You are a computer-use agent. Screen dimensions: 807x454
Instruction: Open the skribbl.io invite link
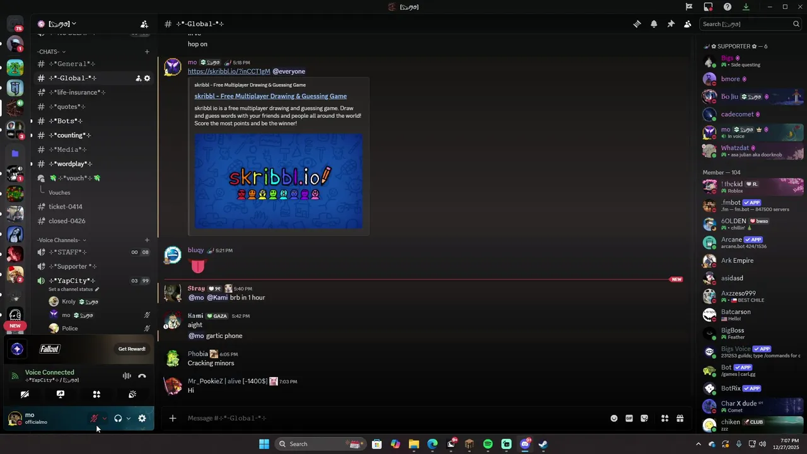pos(229,71)
